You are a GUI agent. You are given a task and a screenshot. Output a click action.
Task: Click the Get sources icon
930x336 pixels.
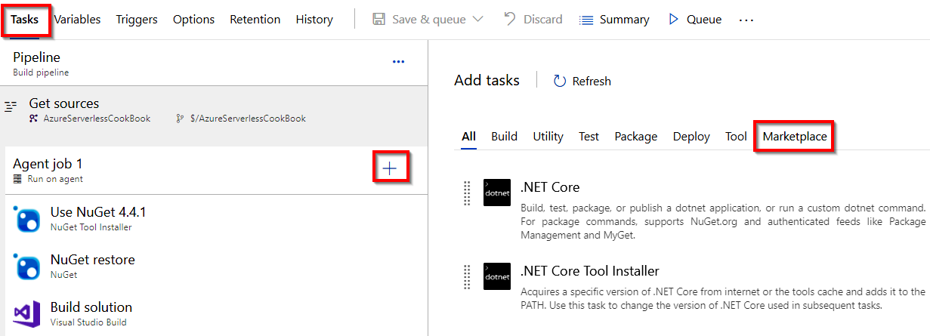tap(11, 107)
